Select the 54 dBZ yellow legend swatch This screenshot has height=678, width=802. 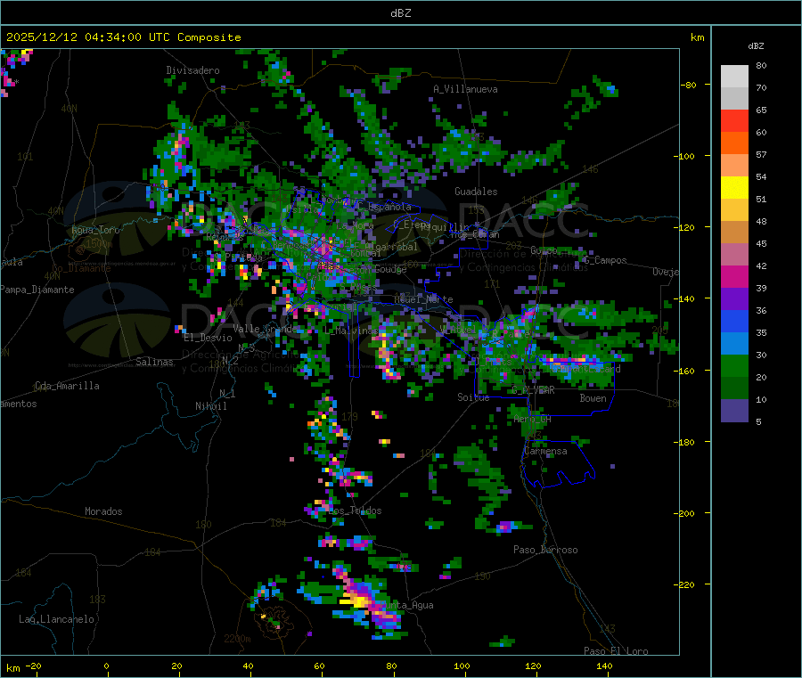pyautogui.click(x=734, y=188)
